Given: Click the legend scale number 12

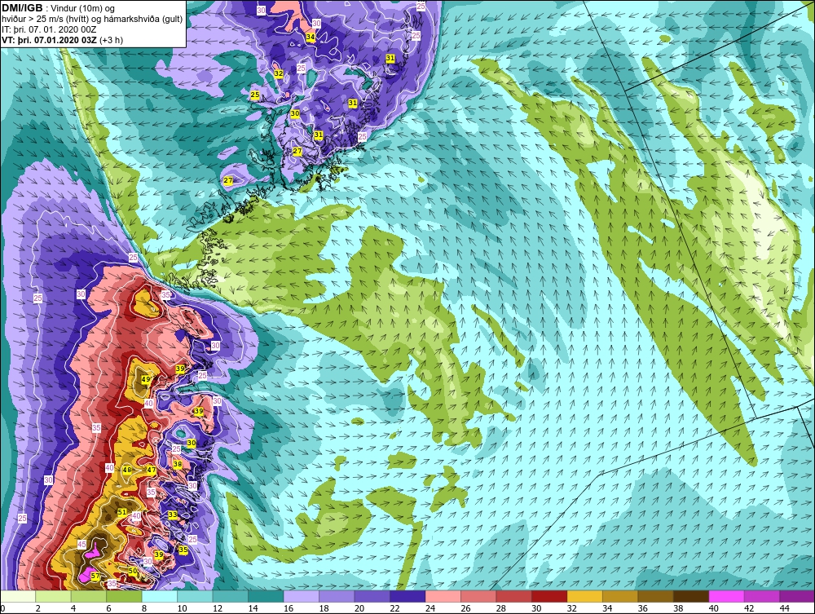Looking at the screenshot, I should [x=218, y=608].
